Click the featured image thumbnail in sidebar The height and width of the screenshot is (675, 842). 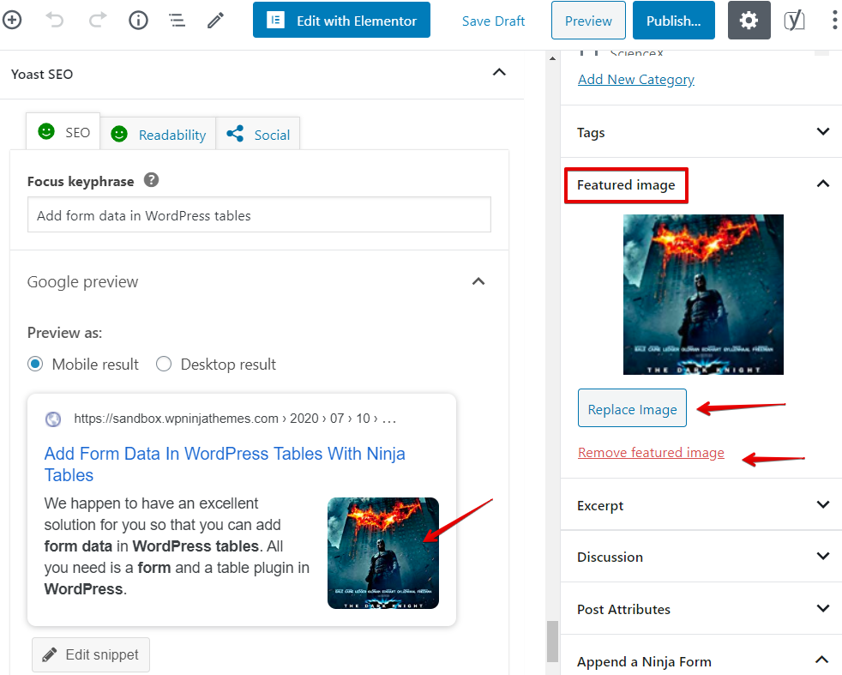(703, 294)
